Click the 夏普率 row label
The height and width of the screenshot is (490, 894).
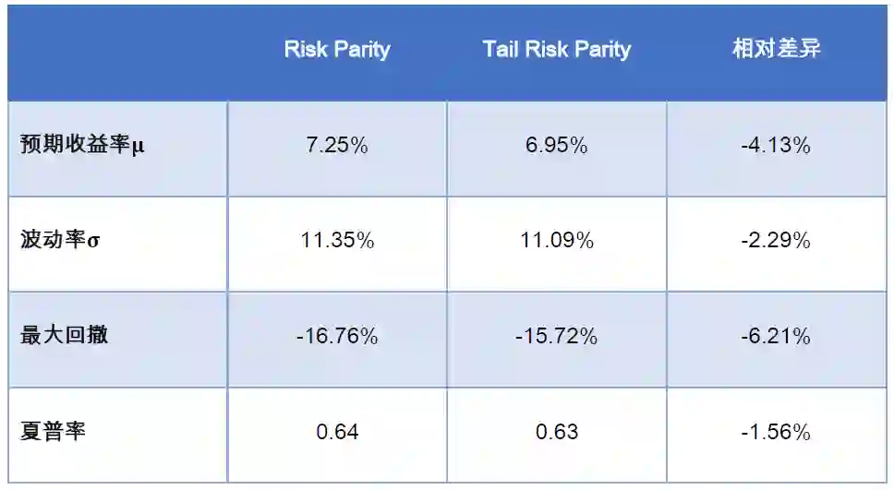53,432
